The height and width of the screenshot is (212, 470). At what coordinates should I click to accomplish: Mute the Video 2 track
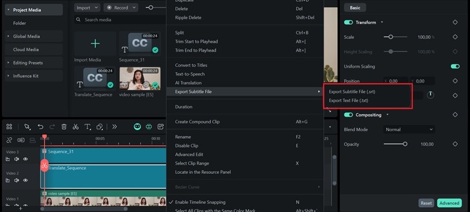pos(16,180)
